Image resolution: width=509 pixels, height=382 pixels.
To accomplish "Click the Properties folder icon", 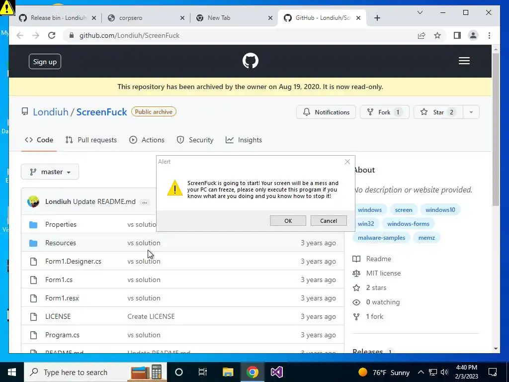I will [33, 224].
